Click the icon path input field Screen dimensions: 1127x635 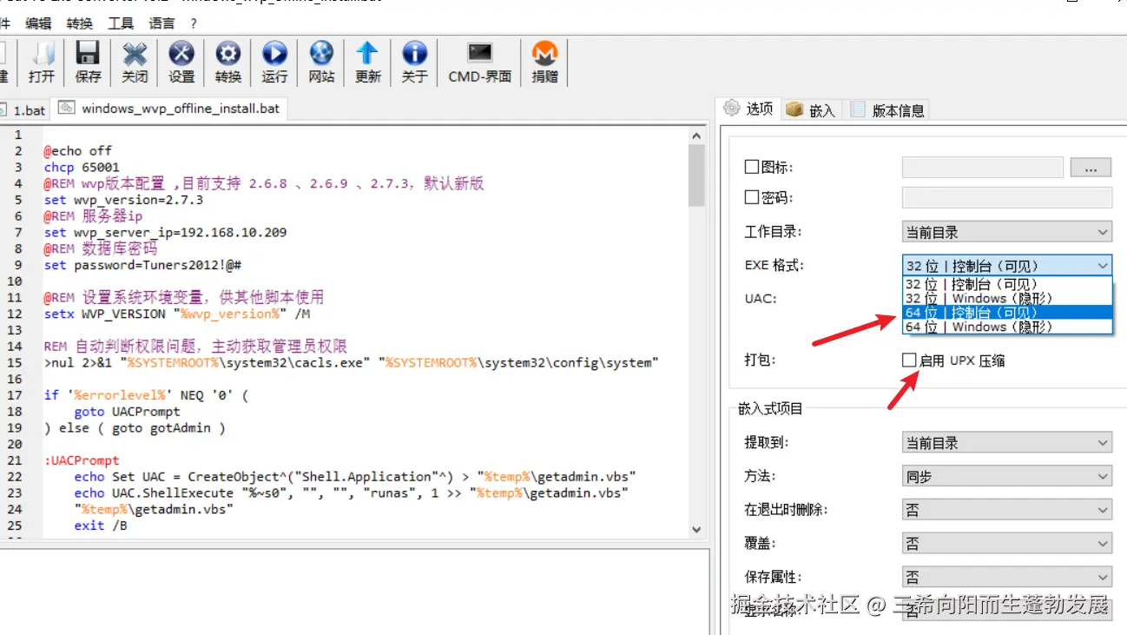(983, 167)
